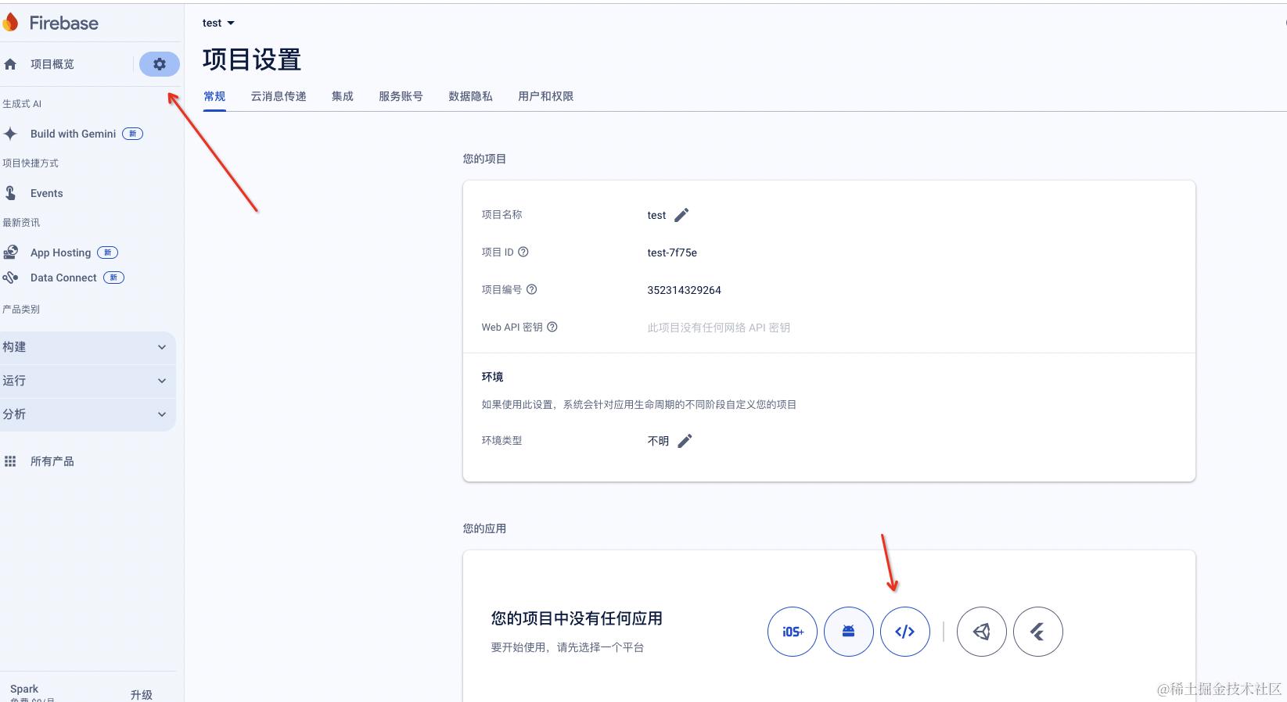Click the 最新资讯 sidebar section label
Viewport: 1287px width, 702px height.
click(21, 223)
